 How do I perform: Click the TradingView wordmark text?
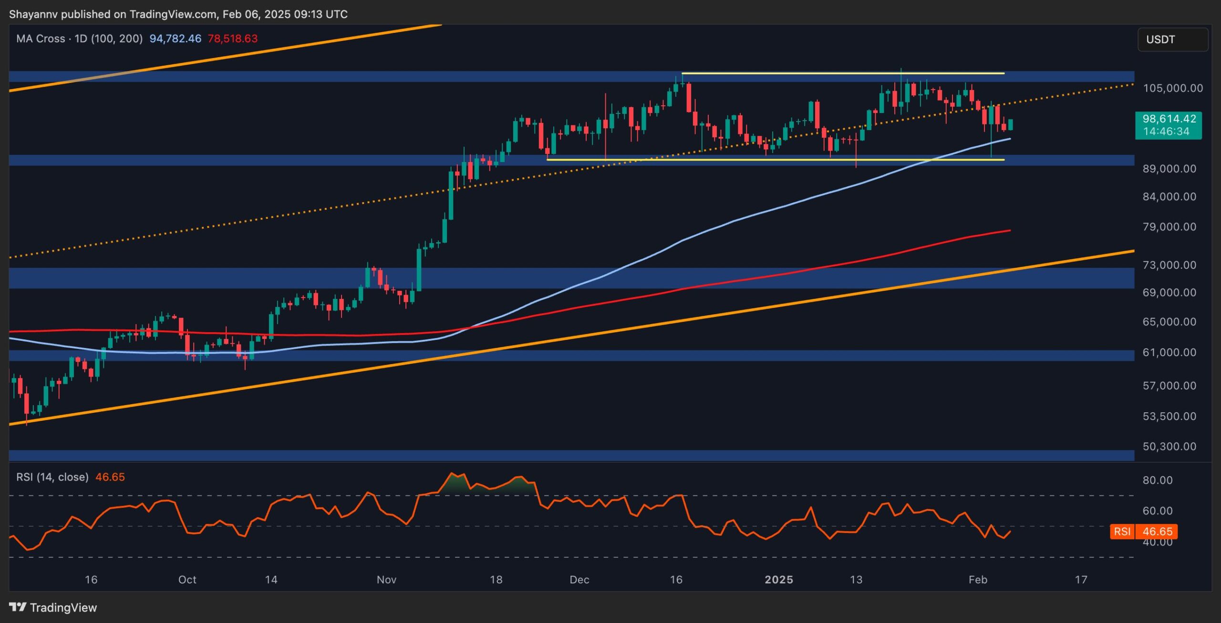[63, 607]
